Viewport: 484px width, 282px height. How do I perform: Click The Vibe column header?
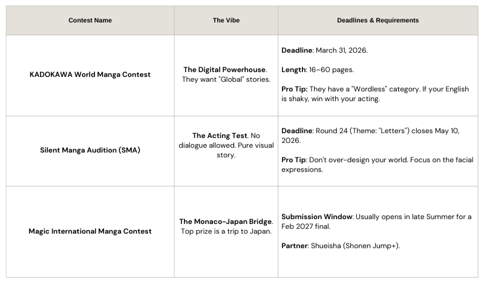pyautogui.click(x=226, y=21)
